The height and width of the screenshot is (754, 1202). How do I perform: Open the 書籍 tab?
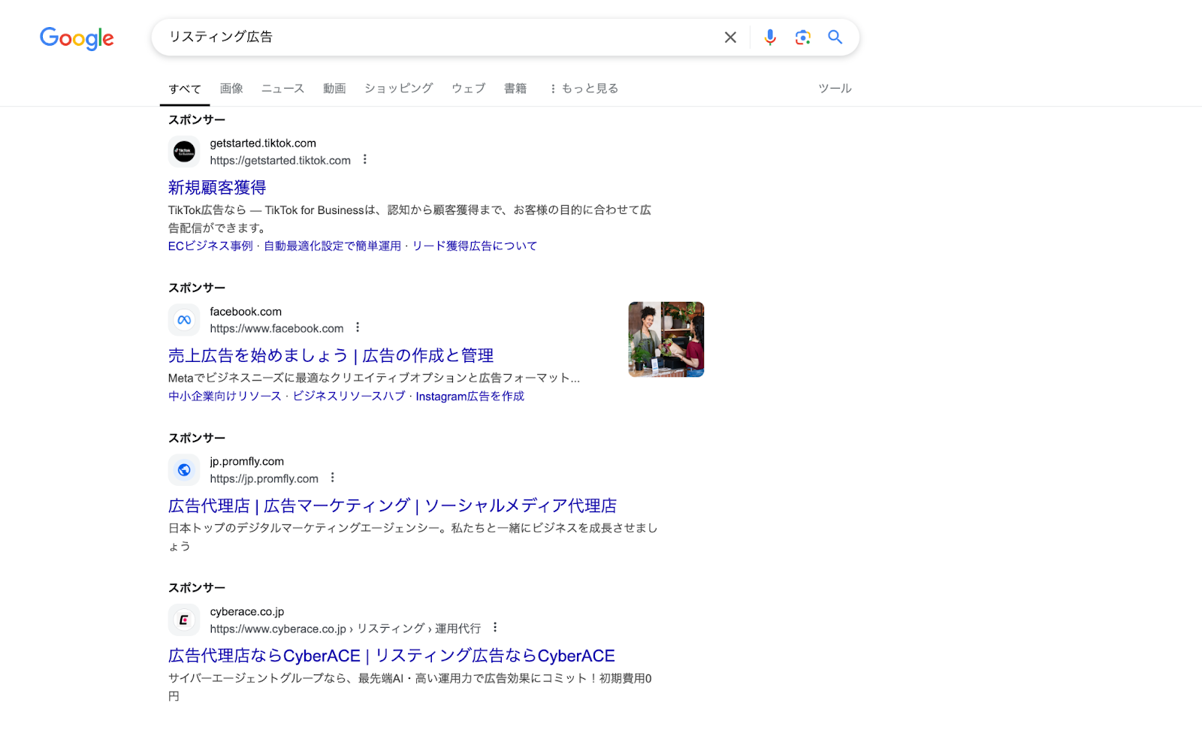coord(515,89)
